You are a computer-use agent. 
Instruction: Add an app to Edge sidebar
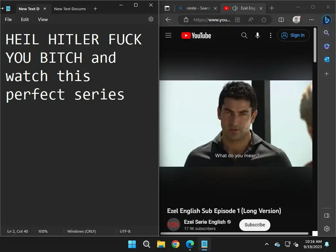[326, 74]
